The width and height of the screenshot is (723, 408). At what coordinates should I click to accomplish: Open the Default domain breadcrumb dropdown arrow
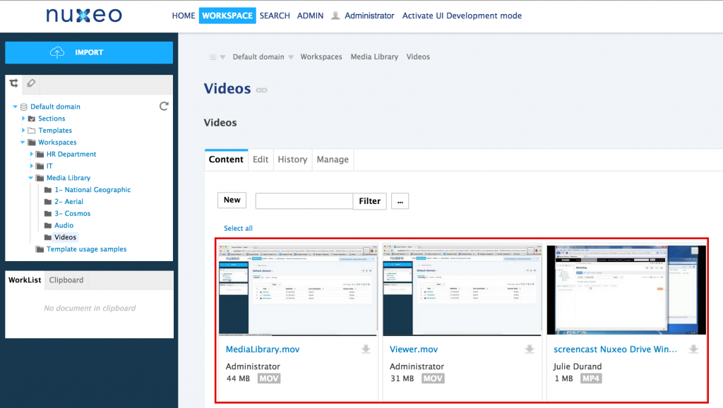tap(291, 57)
